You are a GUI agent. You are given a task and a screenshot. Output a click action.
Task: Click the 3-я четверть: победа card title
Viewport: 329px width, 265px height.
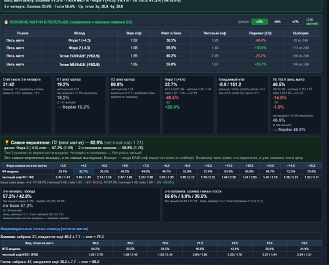(x=19, y=191)
